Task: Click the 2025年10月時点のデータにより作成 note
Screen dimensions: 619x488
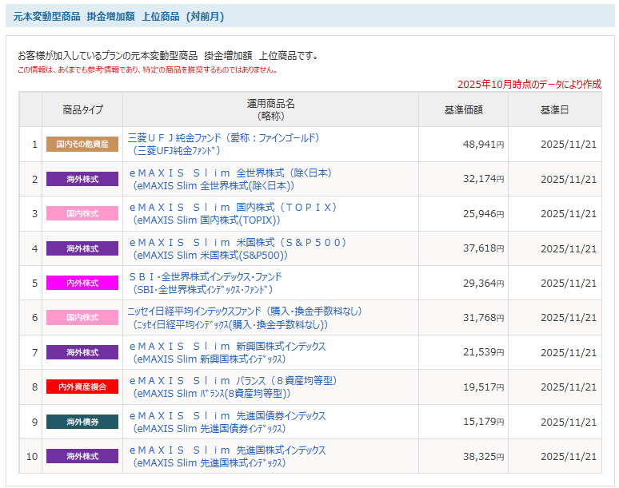Action: click(529, 84)
